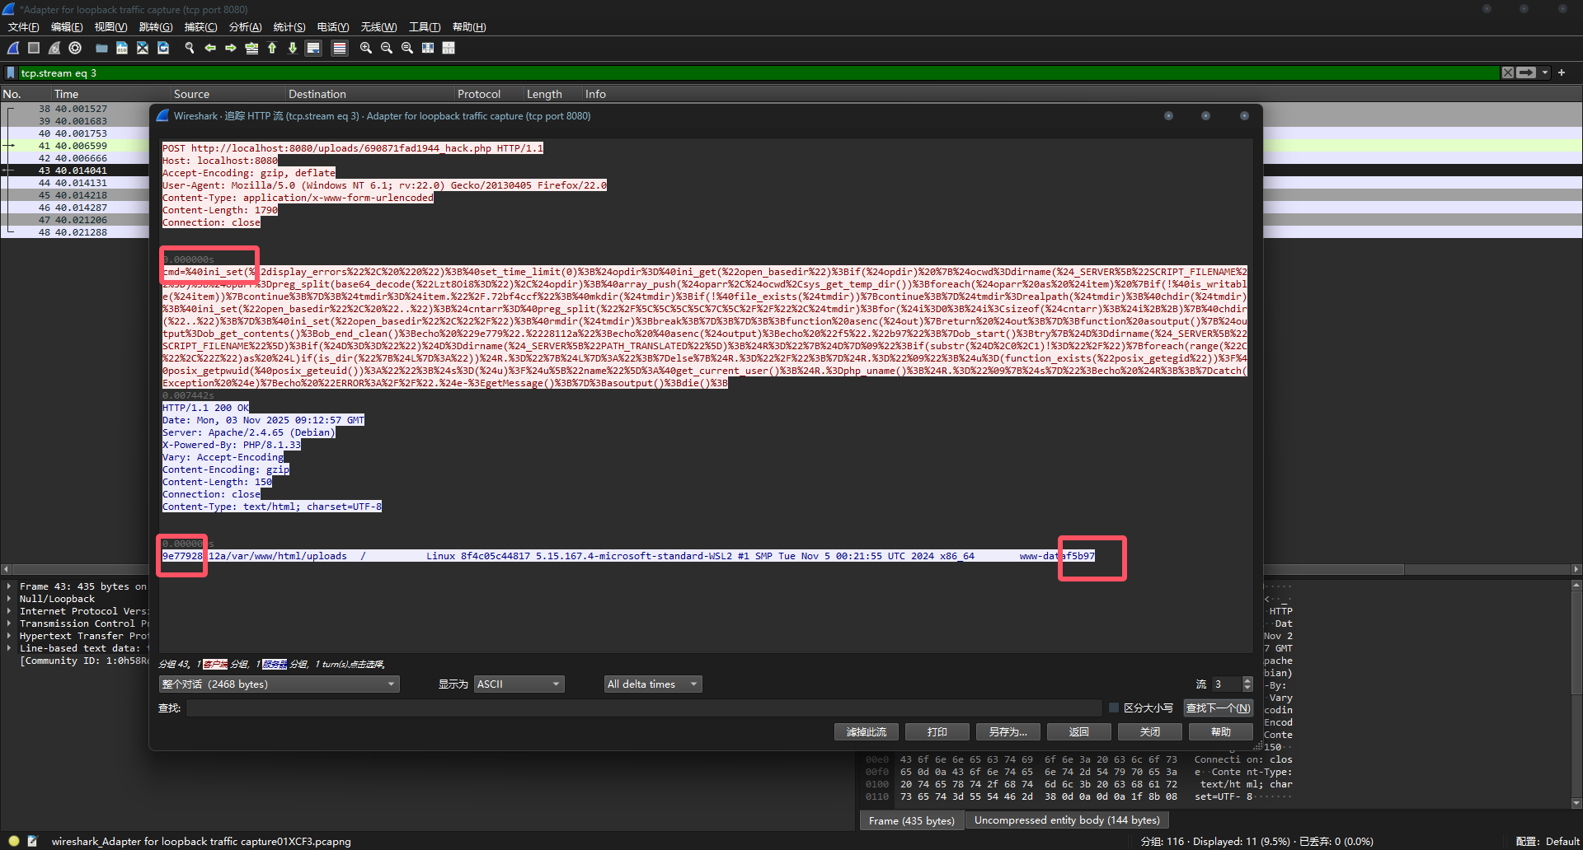Jump to the first packet

[x=272, y=49]
